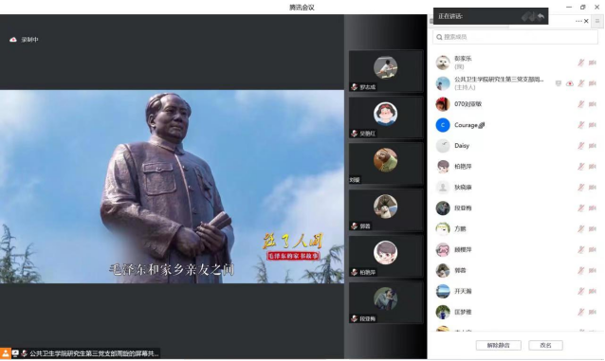Viewport: 605px width, 361px height.
Task: Click the screen-sharing icon in the host's row
Action: pyautogui.click(x=558, y=83)
